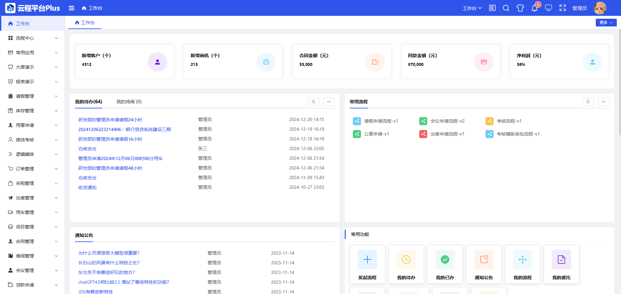The width and height of the screenshot is (621, 294).
Task: Refresh the 常用流程 panel
Action: tap(588, 102)
